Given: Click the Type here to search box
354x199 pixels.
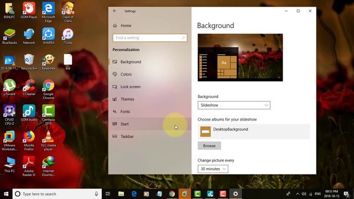Looking at the screenshot, I should [57, 194].
